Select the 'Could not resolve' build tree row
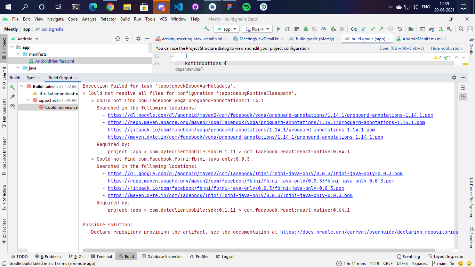The image size is (475, 267). [x=48, y=107]
